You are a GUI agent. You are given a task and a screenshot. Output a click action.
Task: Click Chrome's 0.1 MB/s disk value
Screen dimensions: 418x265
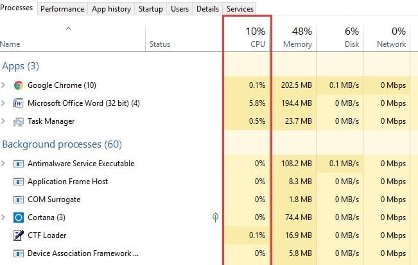(344, 85)
